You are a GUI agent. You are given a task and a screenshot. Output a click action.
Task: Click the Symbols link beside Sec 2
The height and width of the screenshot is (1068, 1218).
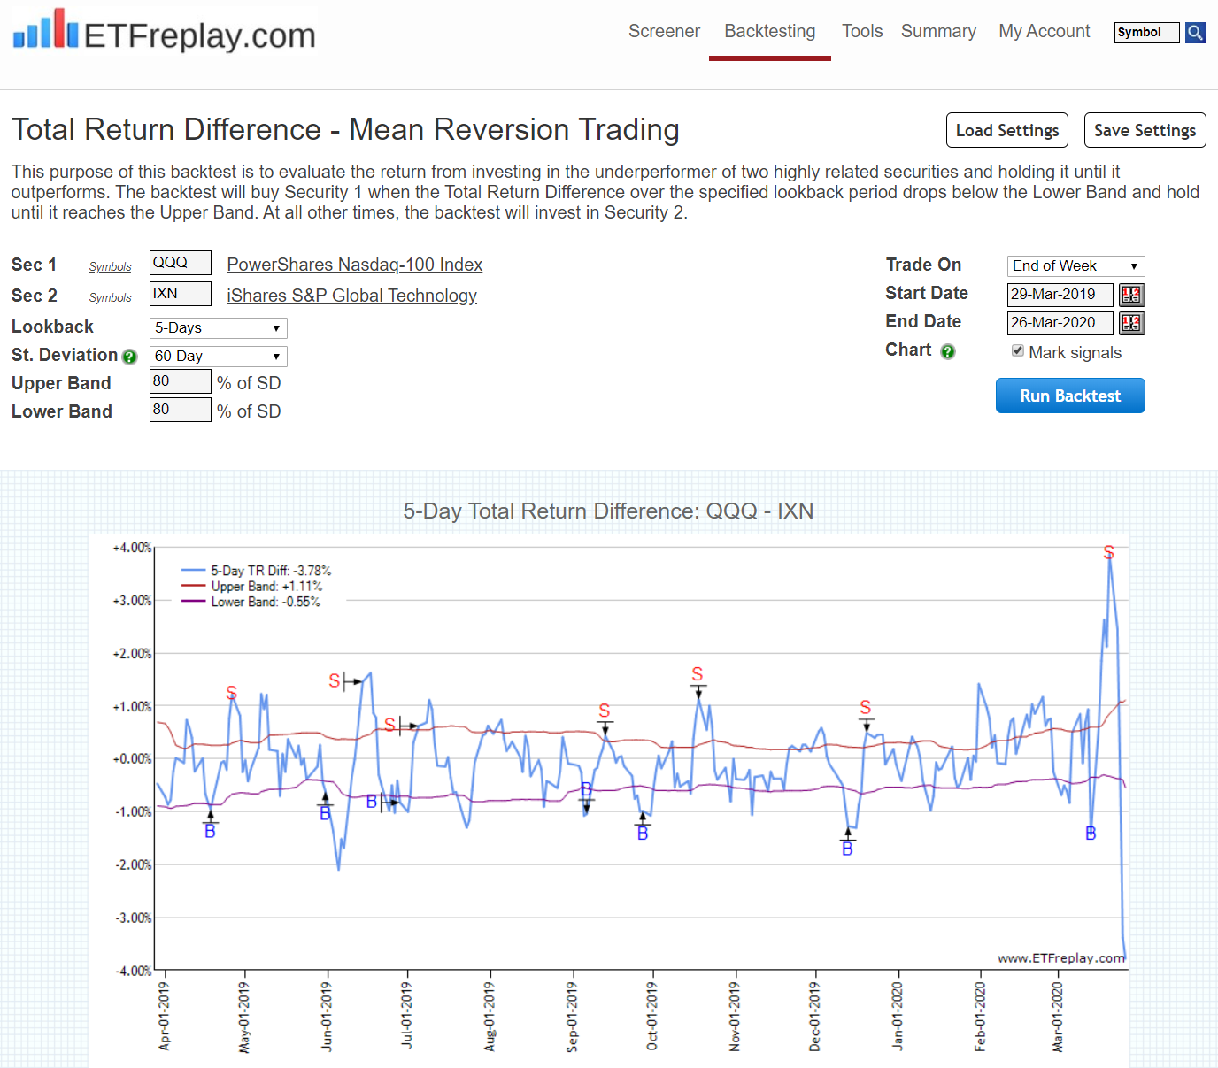click(x=110, y=298)
